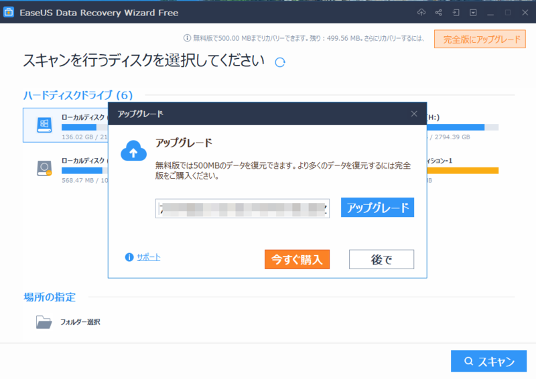Click the info icon beside free version notice

(187, 38)
